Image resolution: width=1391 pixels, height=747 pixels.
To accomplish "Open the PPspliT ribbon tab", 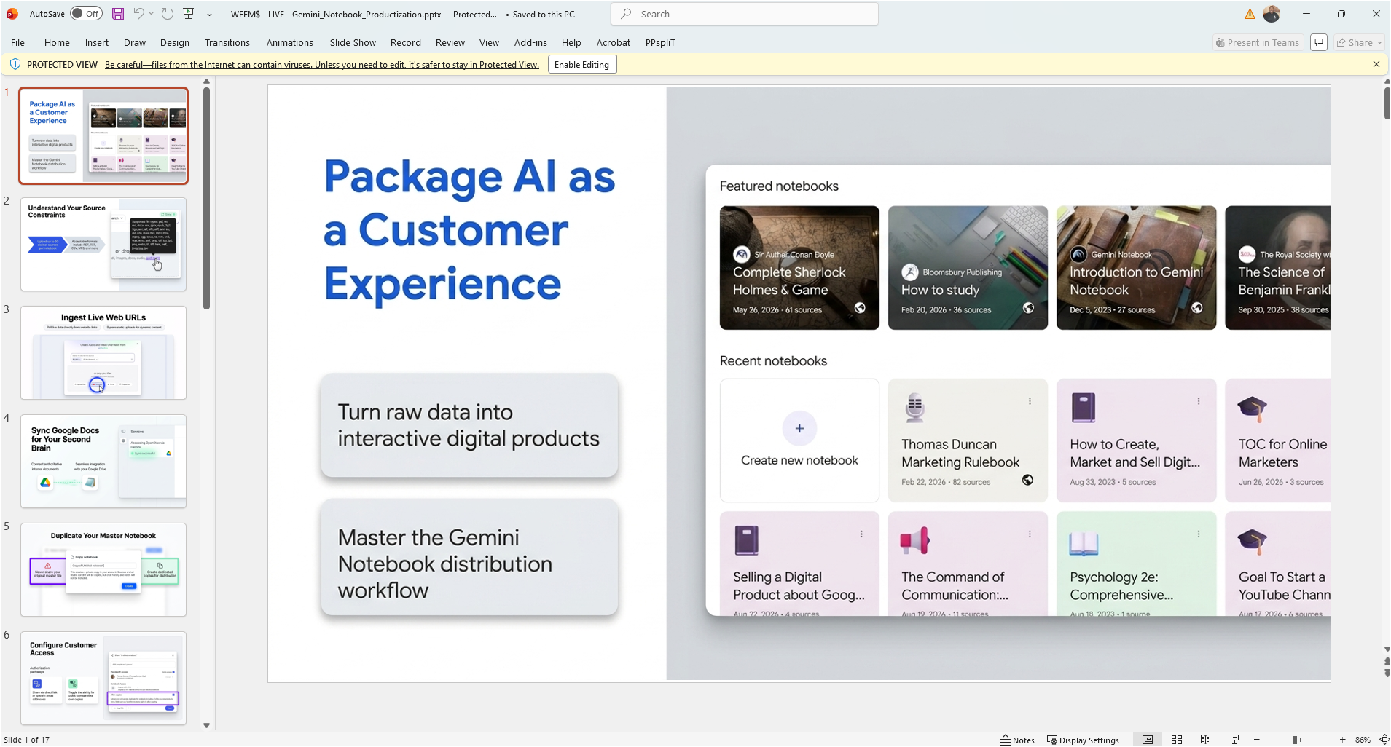I will 660,42.
